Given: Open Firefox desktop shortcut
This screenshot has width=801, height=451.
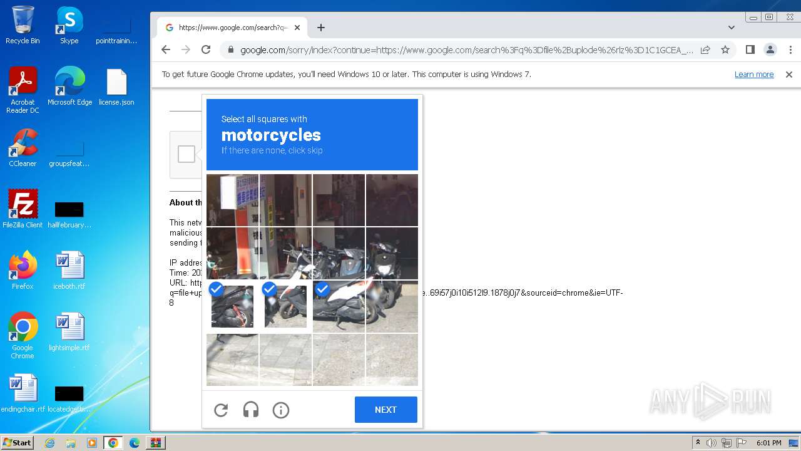Looking at the screenshot, I should pyautogui.click(x=23, y=271).
